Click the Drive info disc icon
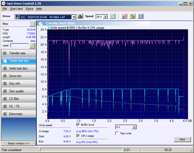 tap(5, 76)
